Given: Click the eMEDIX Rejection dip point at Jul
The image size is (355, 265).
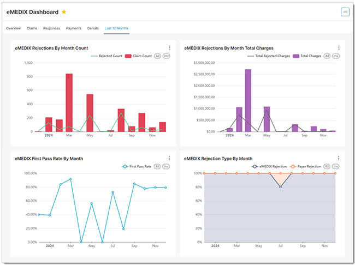Looking at the screenshot, I should tap(280, 187).
